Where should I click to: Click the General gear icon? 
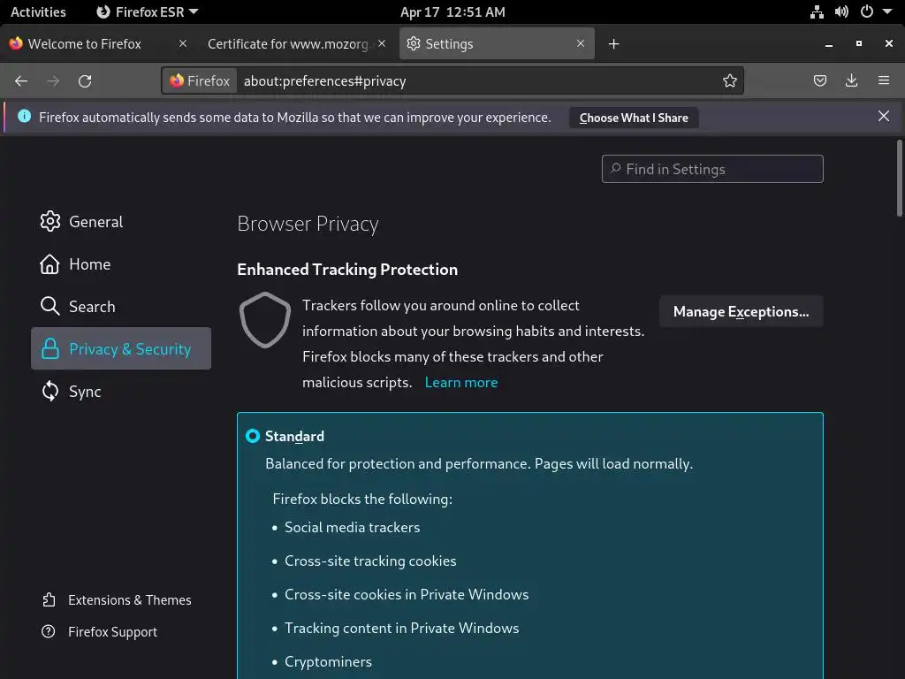pos(50,221)
